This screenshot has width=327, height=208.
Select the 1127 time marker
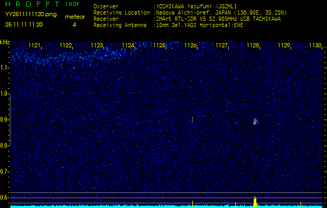(222, 46)
